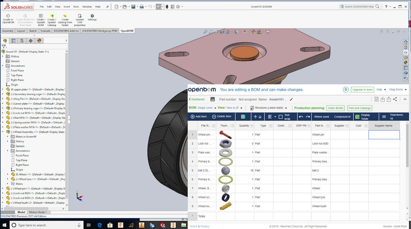Click the Upgrade to team button
The width and height of the screenshot is (411, 229).
pyautogui.click(x=362, y=90)
